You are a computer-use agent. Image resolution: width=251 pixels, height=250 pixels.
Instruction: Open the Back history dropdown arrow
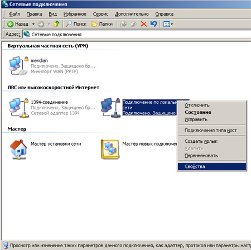(x=33, y=24)
